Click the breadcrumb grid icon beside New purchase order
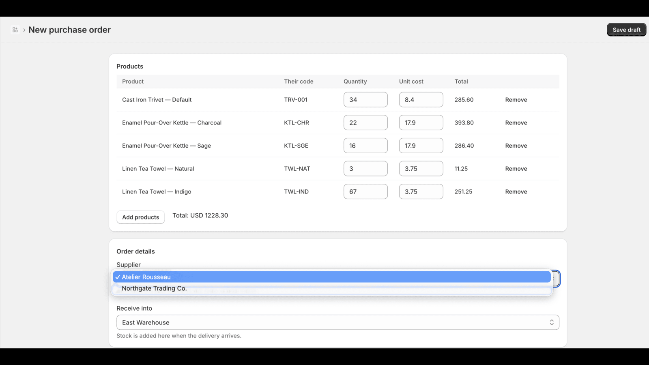The image size is (649, 365). tap(15, 30)
